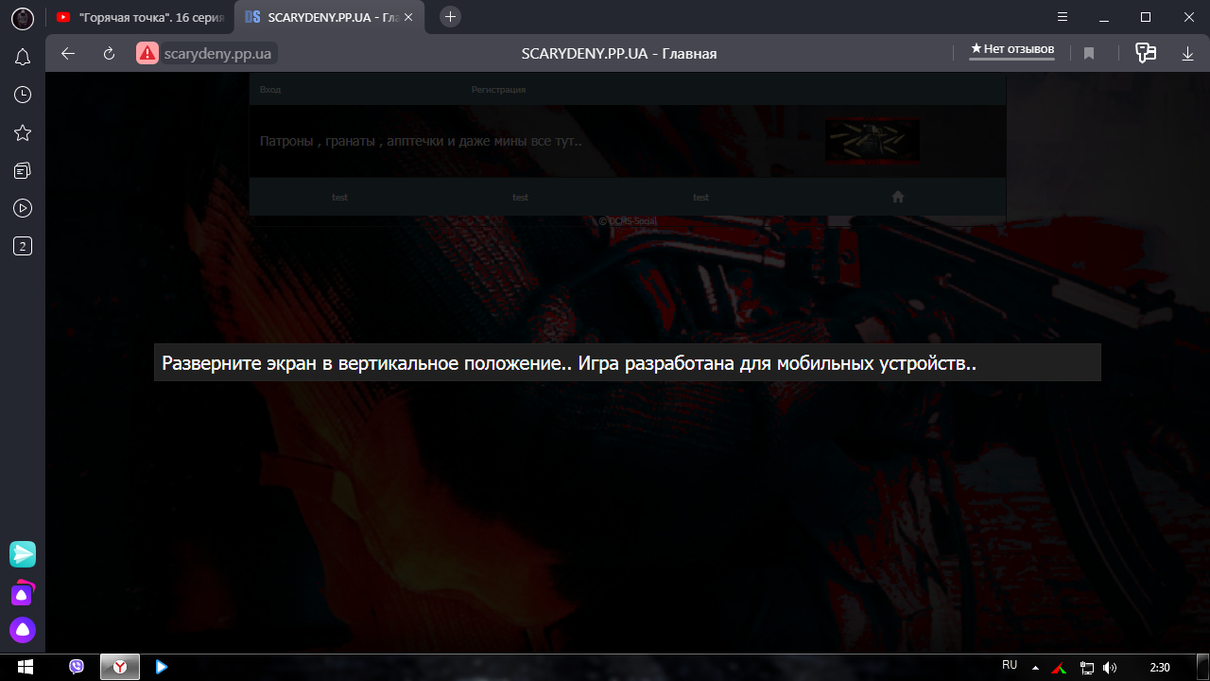Click the "Вход" login link
The height and width of the screenshot is (681, 1210).
[269, 90]
